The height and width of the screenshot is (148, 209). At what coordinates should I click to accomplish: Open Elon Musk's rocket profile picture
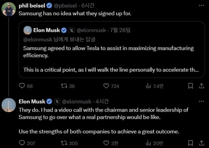click(9, 105)
